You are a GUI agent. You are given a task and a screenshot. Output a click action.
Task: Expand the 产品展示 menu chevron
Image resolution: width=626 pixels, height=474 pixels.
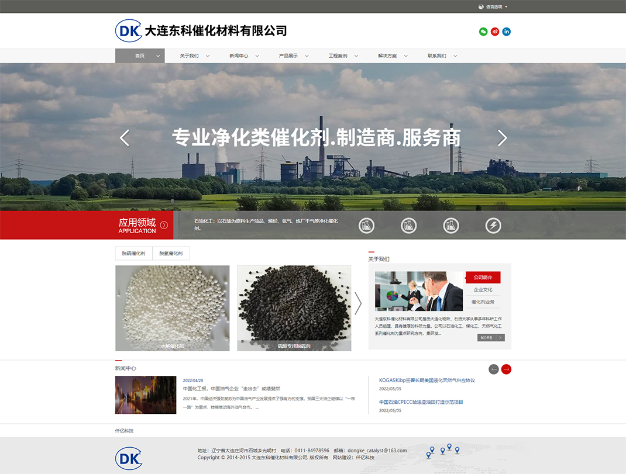(x=307, y=56)
